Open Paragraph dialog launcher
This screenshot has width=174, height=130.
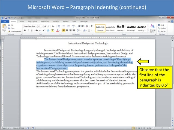92,34
